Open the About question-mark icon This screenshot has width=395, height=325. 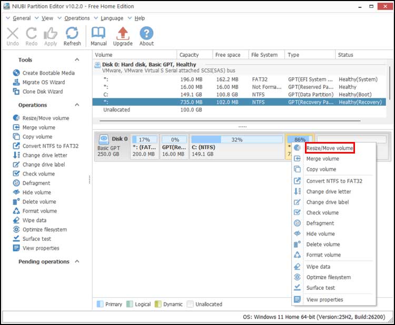tap(146, 33)
